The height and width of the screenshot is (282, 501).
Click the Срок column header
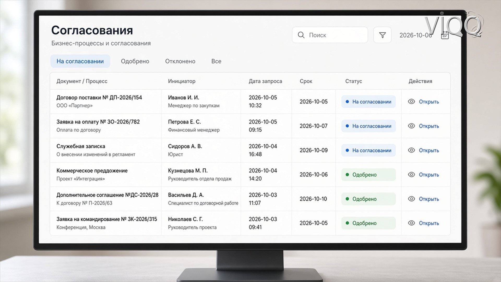point(306,81)
